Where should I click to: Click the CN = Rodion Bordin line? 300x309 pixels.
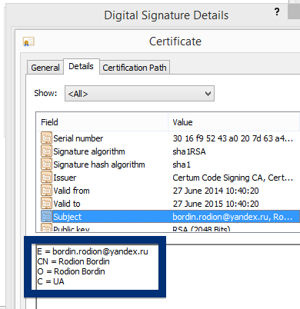point(73,261)
